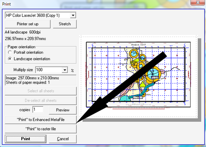This screenshot has width=206, height=147.
Task: Click the Image size information box
Action: tap(41, 80)
